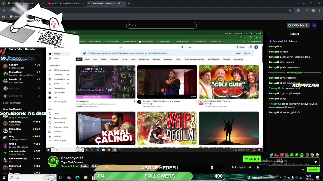Open the KANAL ÇALINDI video thumbnail

tap(105, 128)
